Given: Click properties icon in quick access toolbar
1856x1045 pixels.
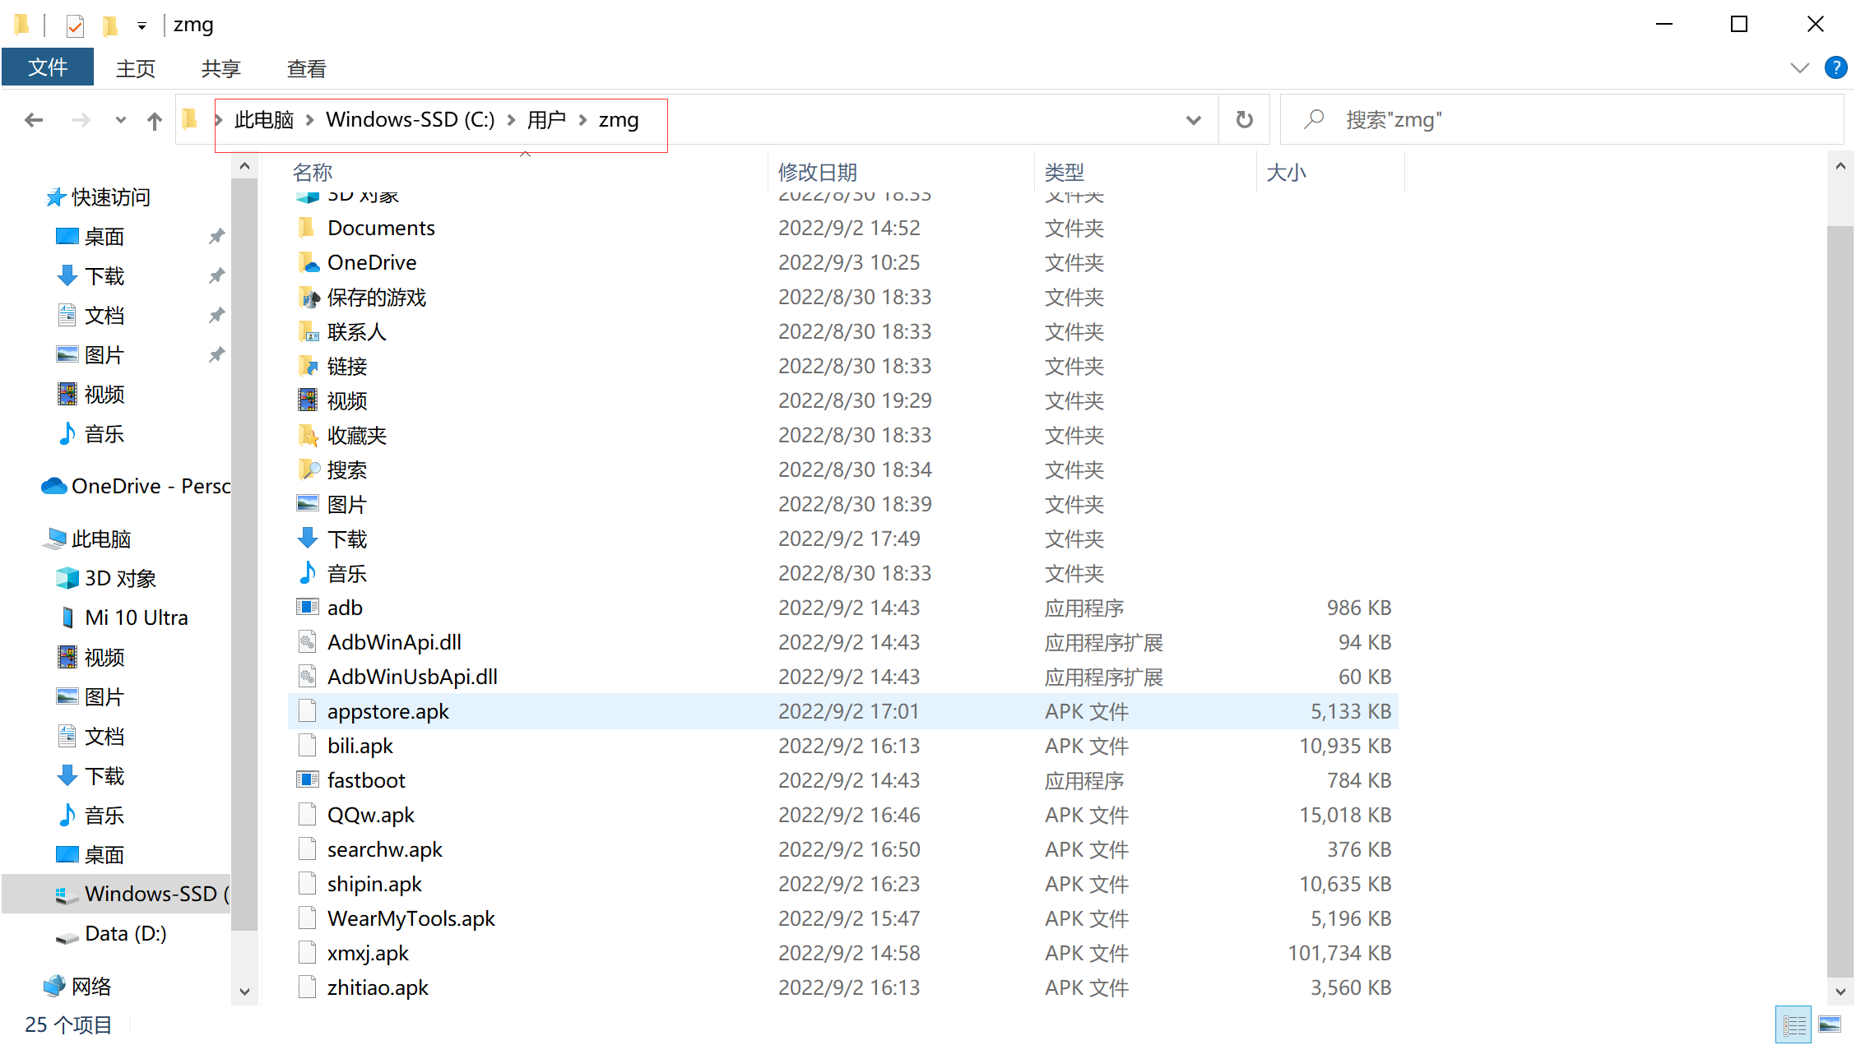Looking at the screenshot, I should pyautogui.click(x=75, y=25).
